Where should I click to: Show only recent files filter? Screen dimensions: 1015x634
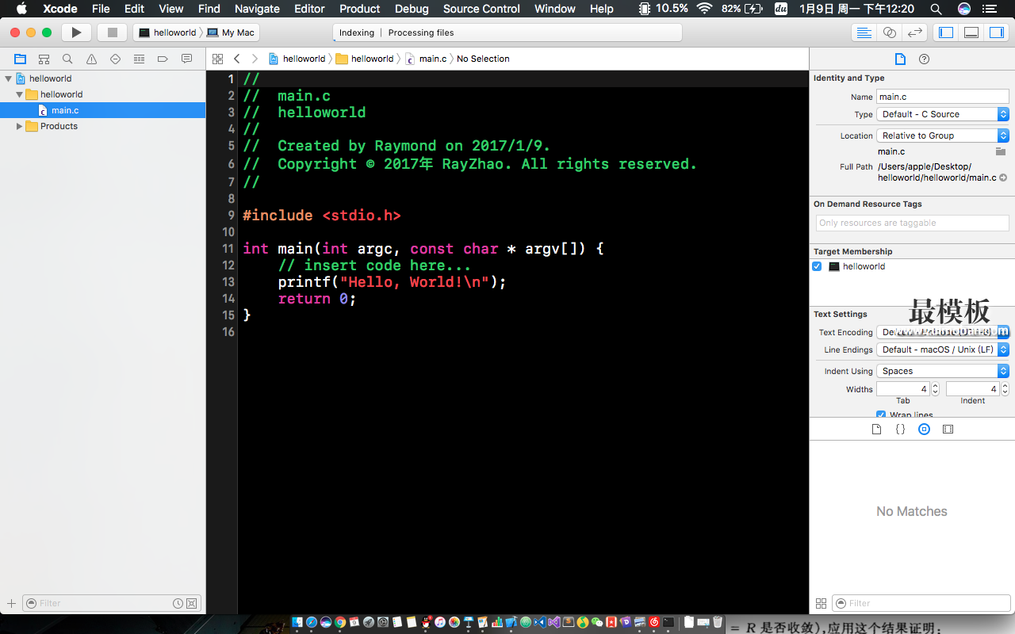click(178, 603)
